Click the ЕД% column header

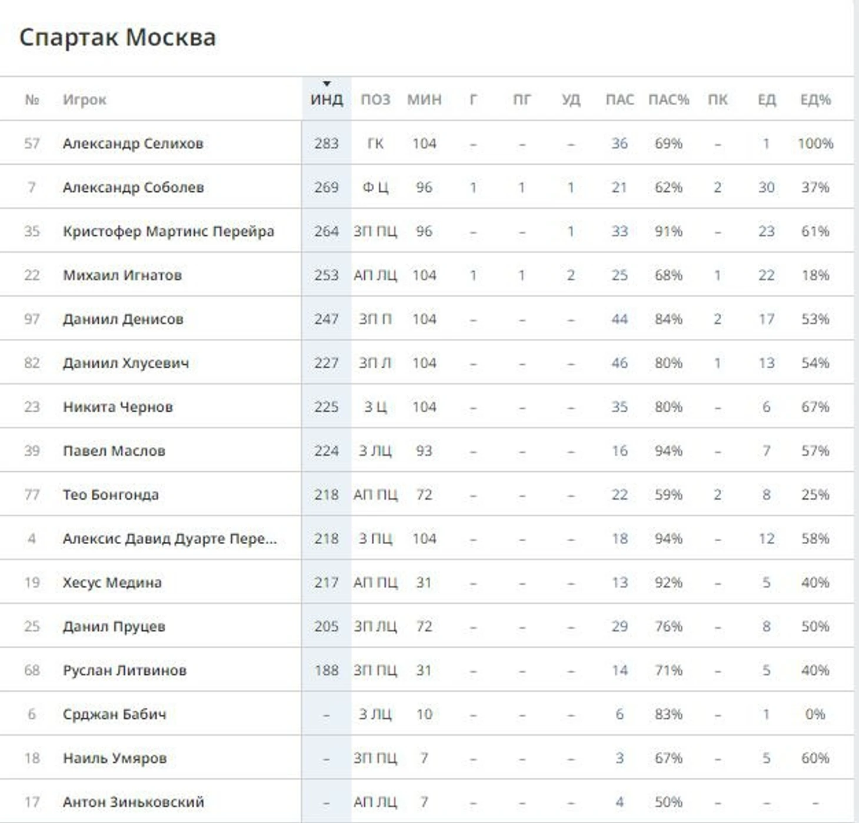[815, 99]
